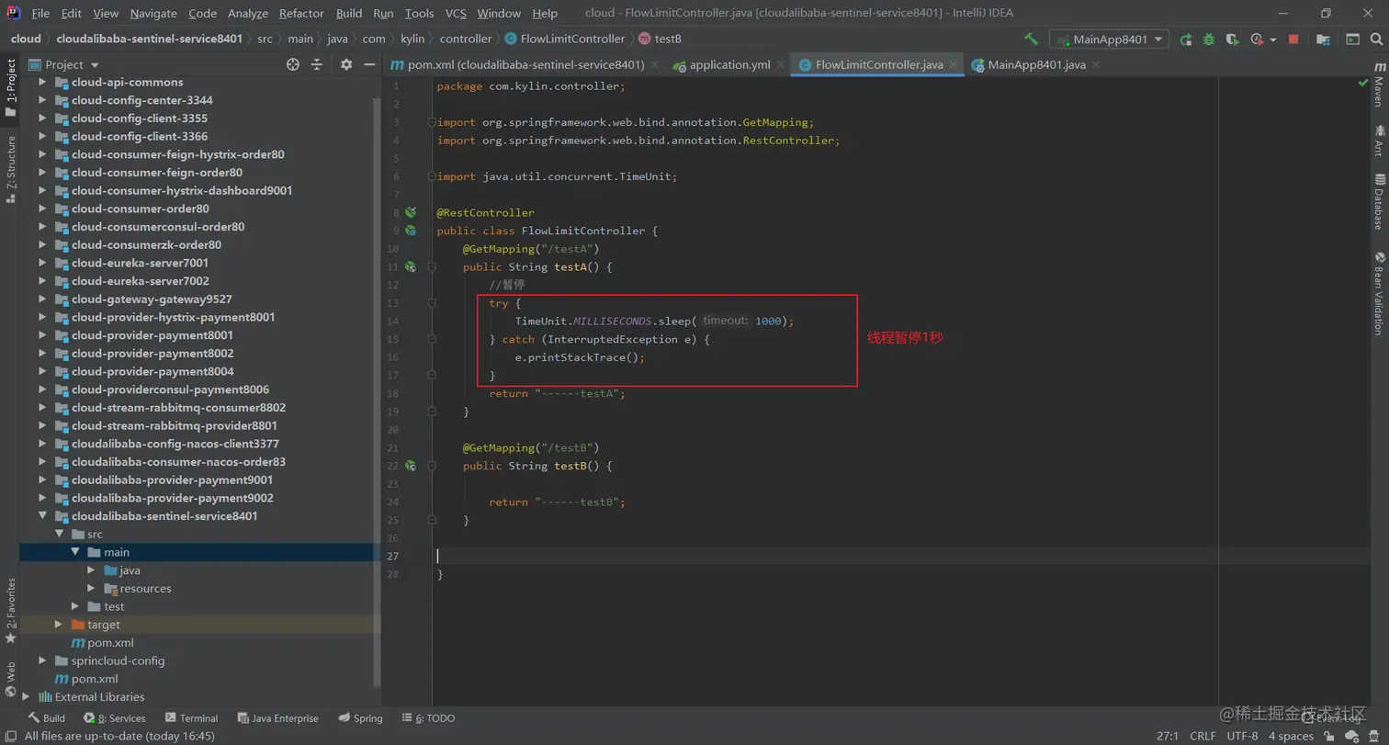Start debugging with the green bug icon

pos(1209,40)
